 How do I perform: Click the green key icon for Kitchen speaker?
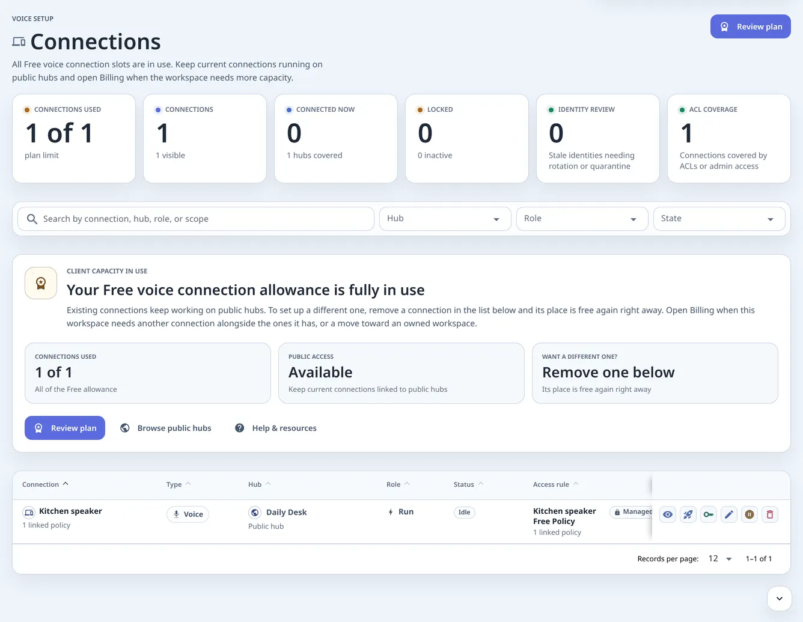coord(709,514)
